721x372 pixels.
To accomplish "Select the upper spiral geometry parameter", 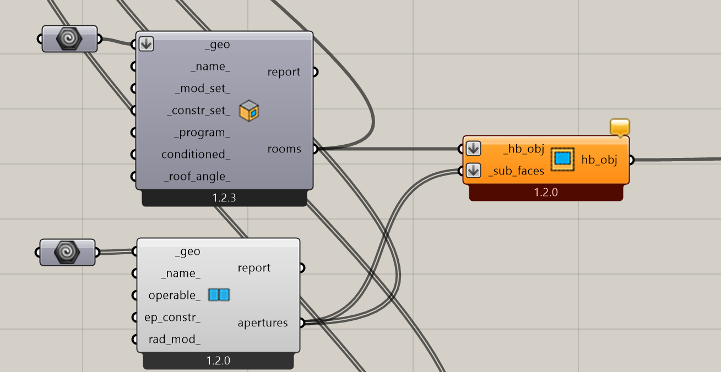I will [x=69, y=39].
